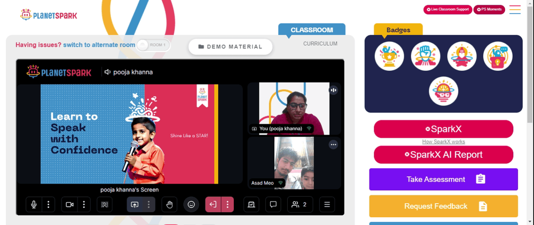This screenshot has width=534, height=225.
Task: Click the page vertical scrollbar
Action: pyautogui.click(x=531, y=61)
